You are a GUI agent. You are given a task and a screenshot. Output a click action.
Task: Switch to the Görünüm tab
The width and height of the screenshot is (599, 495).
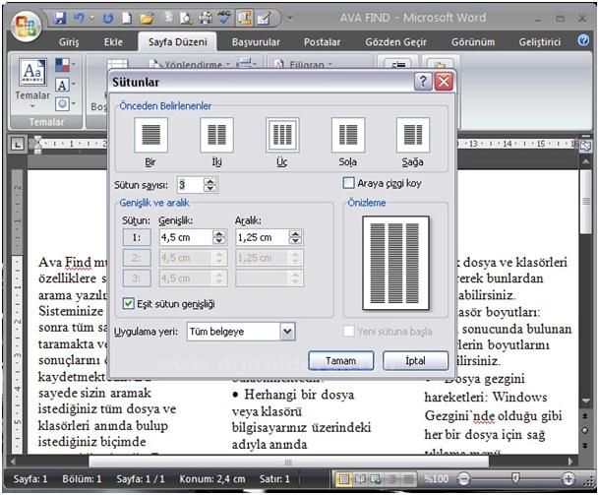[473, 42]
